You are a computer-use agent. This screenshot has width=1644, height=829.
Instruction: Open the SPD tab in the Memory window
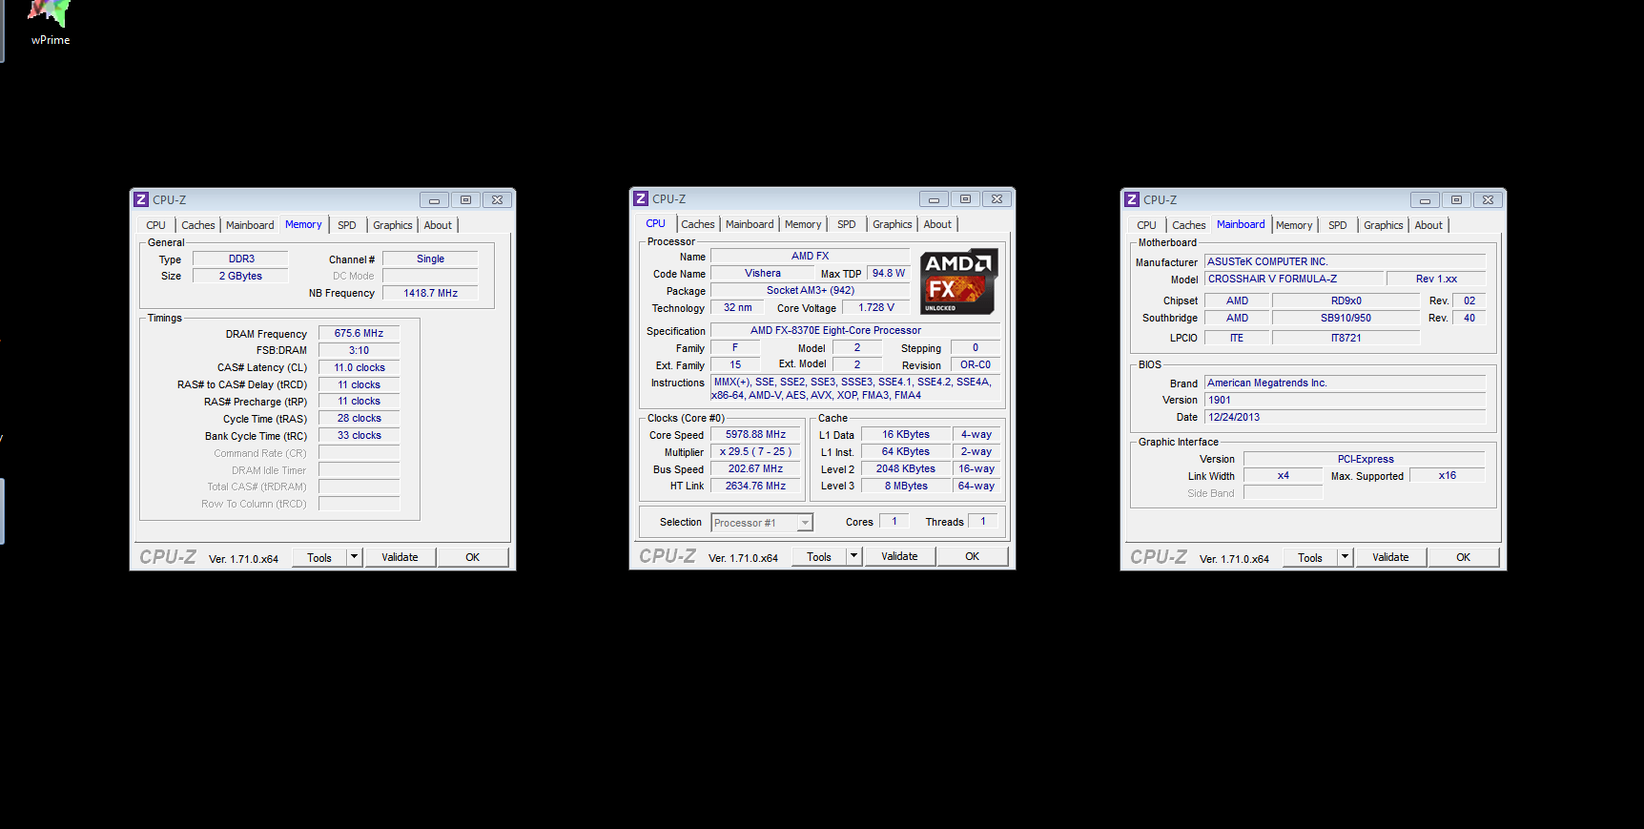point(347,225)
